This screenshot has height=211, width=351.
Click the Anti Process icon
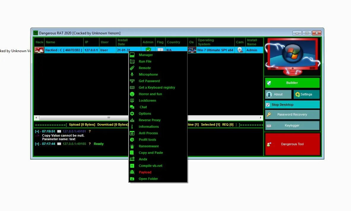[x=132, y=133]
